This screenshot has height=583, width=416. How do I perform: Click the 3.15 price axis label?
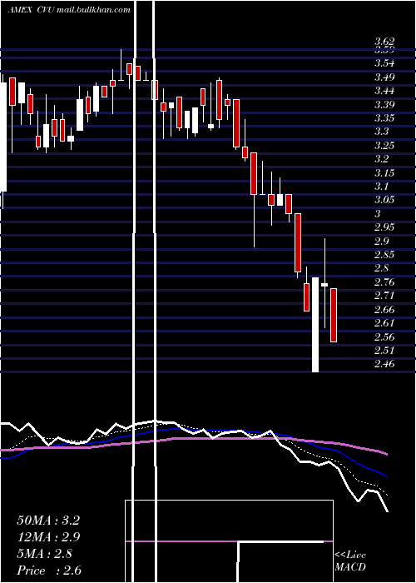coord(384,173)
